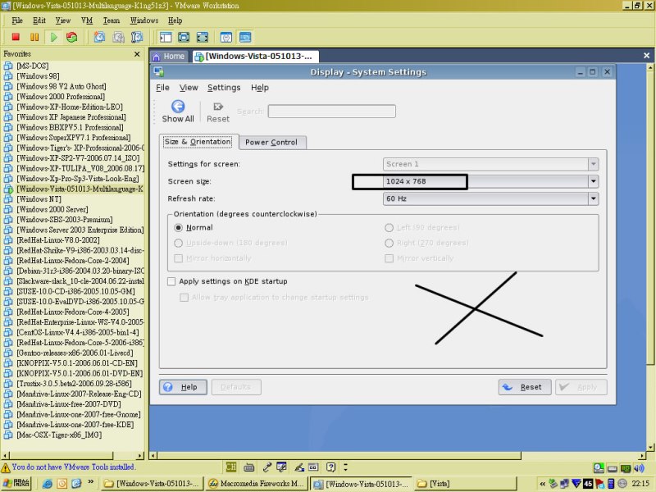
Task: Open the Settings for screen dropdown
Action: point(490,164)
